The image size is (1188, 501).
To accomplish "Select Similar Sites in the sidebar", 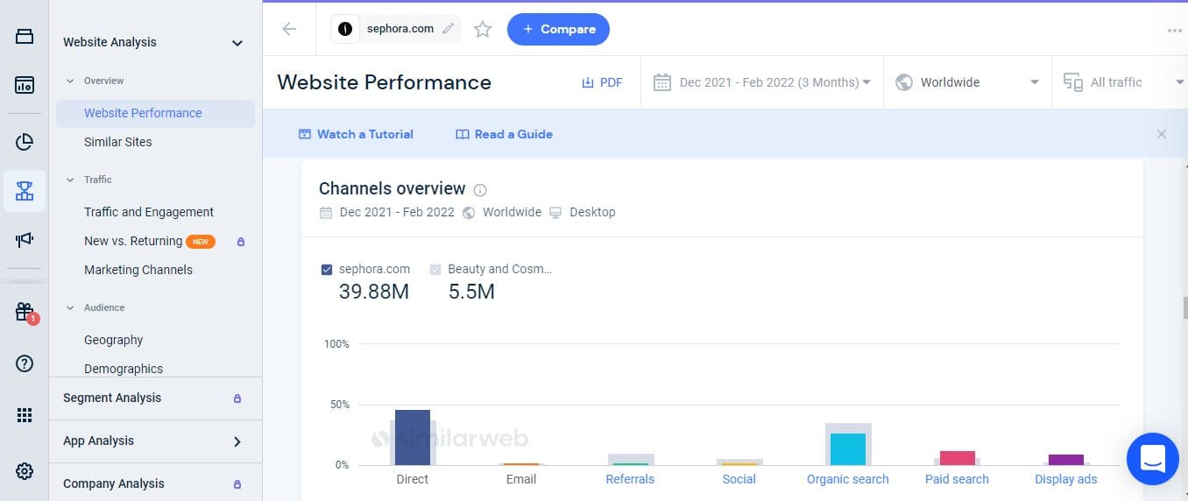I will click(117, 142).
